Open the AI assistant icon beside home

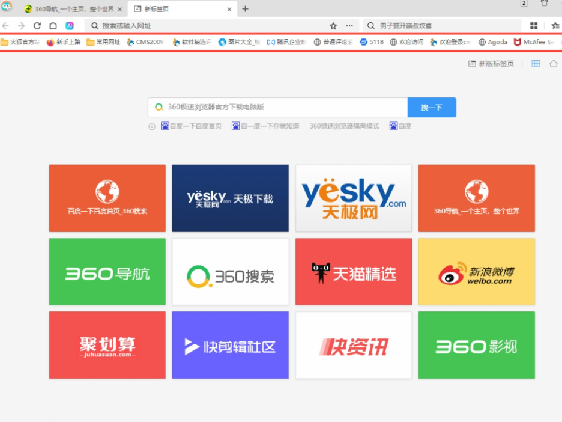tap(70, 26)
